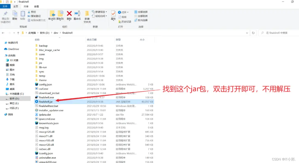This screenshot has width=299, height=163.
Task: Click the New folder ribbon icon
Action: tap(87, 14)
